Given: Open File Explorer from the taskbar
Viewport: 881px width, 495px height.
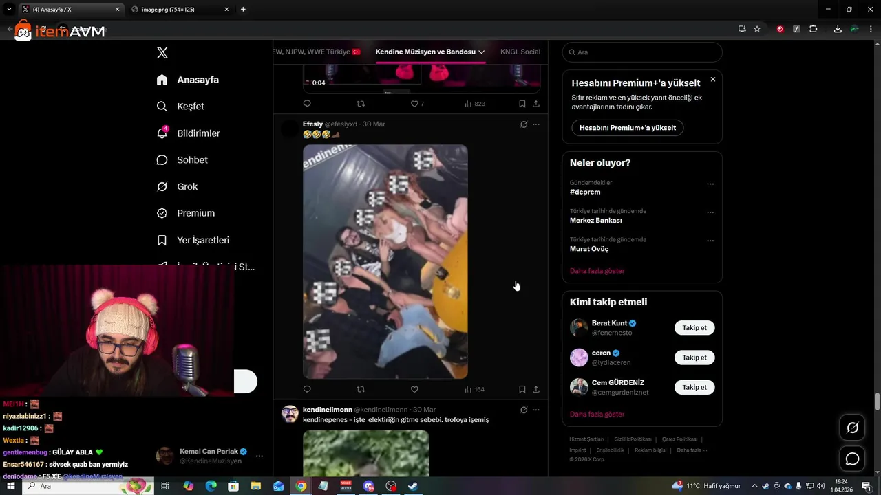Looking at the screenshot, I should pyautogui.click(x=256, y=486).
